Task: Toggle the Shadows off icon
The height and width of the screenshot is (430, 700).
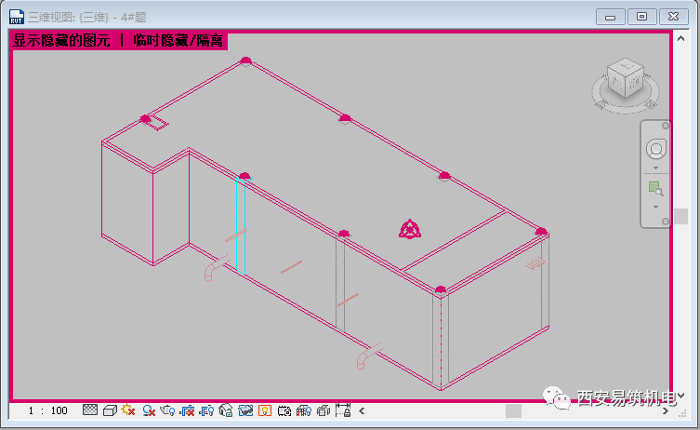Action: 149,410
